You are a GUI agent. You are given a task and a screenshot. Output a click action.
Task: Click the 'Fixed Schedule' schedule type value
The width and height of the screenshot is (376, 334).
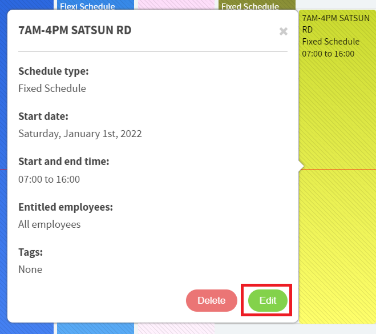click(52, 88)
